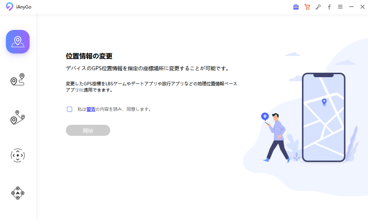This screenshot has width=368, height=220.
Task: Minimize the iAnyGo window
Action: click(351, 7)
